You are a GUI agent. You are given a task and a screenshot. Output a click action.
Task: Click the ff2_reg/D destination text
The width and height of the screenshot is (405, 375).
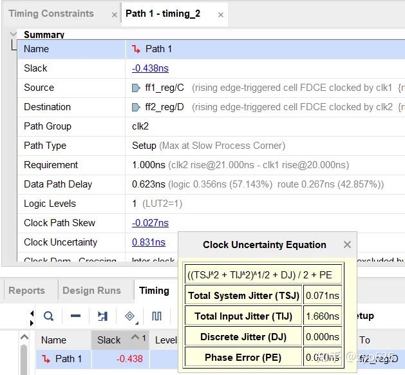[x=165, y=107]
